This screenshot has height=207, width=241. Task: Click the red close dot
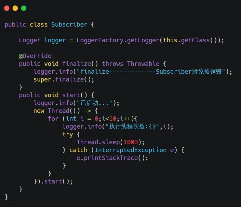[x=7, y=8]
